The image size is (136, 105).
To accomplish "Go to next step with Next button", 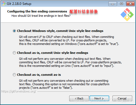I will click(99, 99).
